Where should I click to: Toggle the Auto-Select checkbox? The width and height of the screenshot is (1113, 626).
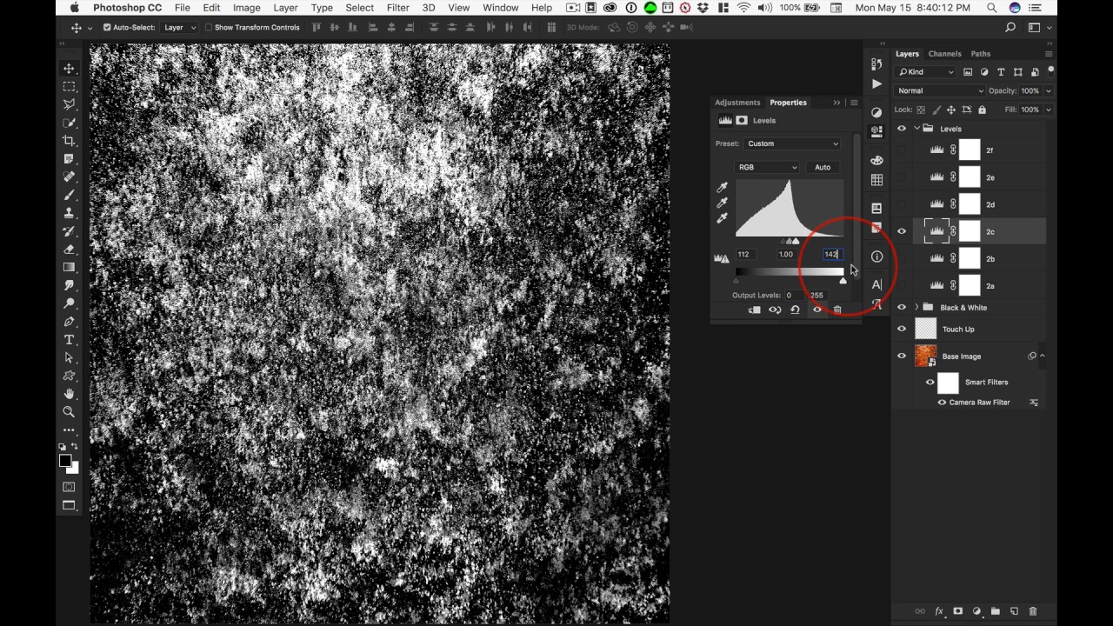tap(107, 27)
